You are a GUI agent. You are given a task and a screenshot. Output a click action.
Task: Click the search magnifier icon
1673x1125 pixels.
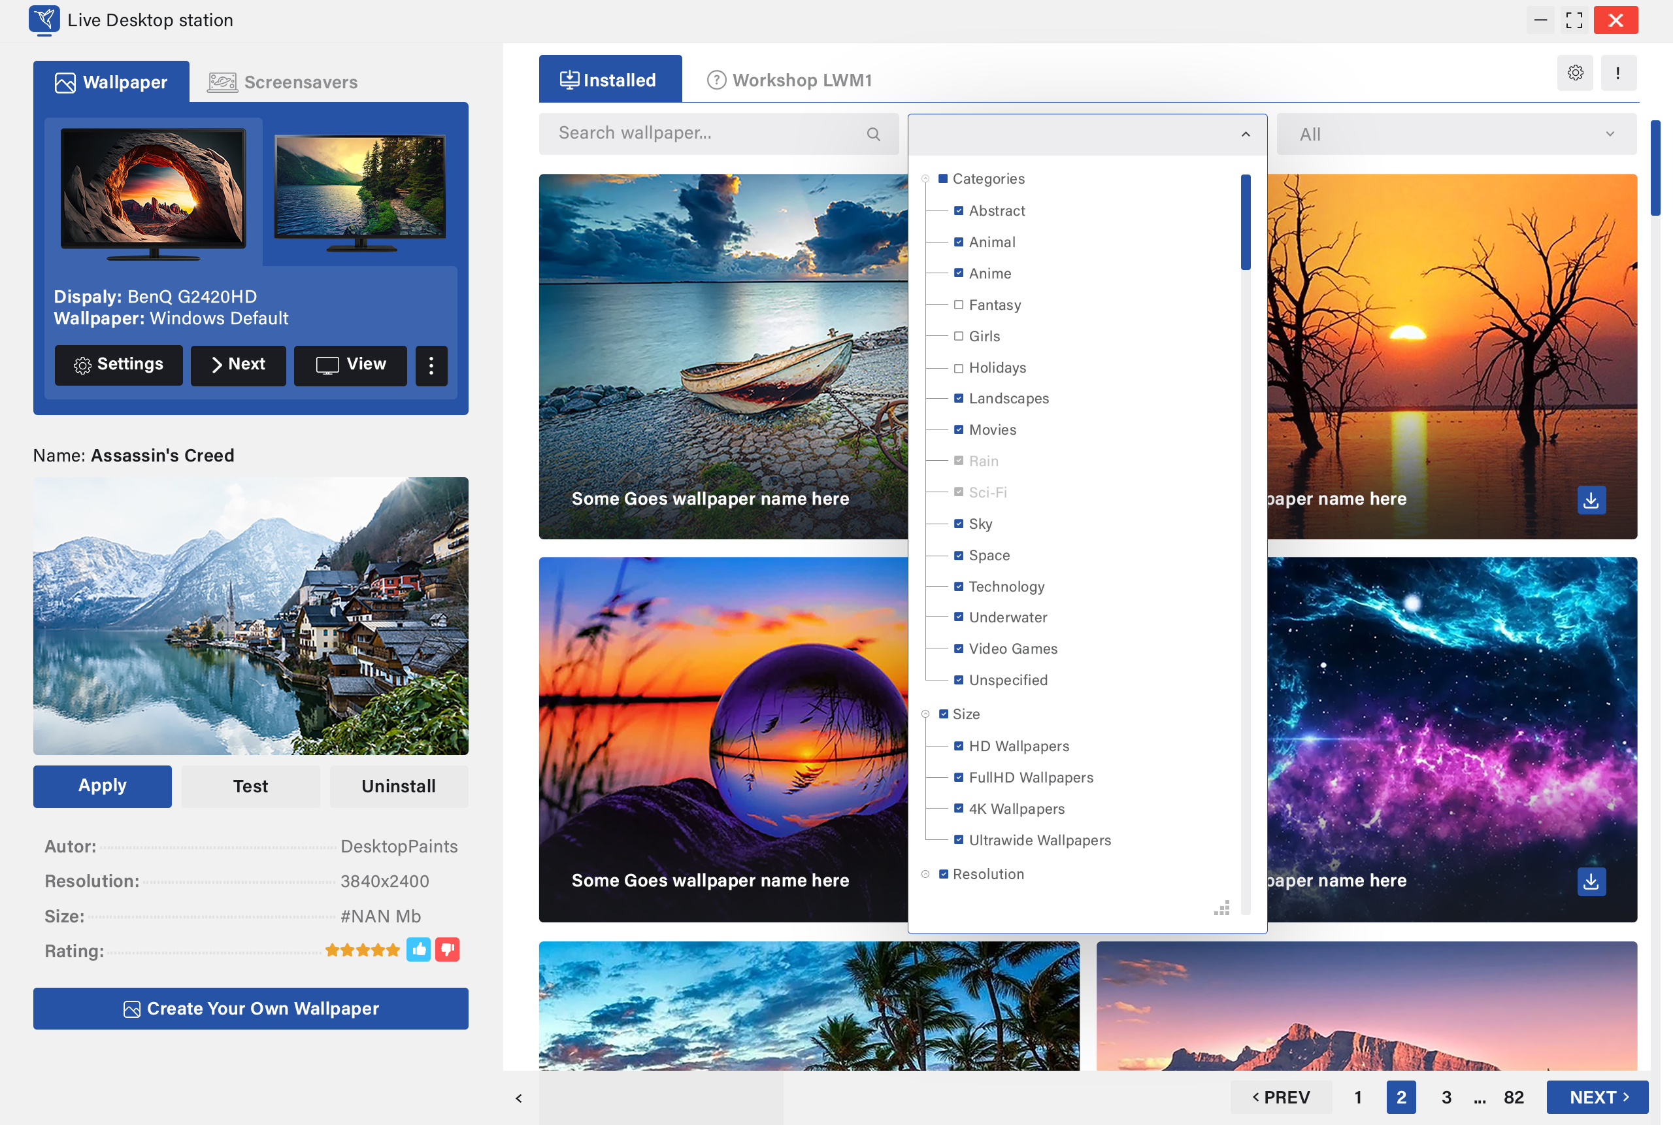click(x=872, y=134)
